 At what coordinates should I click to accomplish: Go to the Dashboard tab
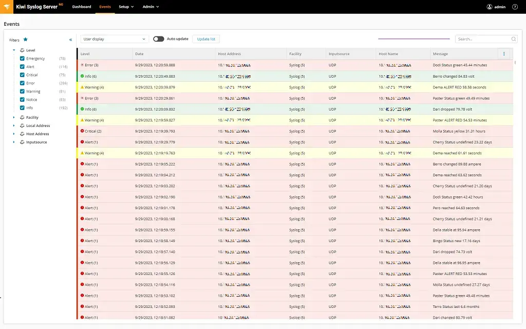coord(82,7)
